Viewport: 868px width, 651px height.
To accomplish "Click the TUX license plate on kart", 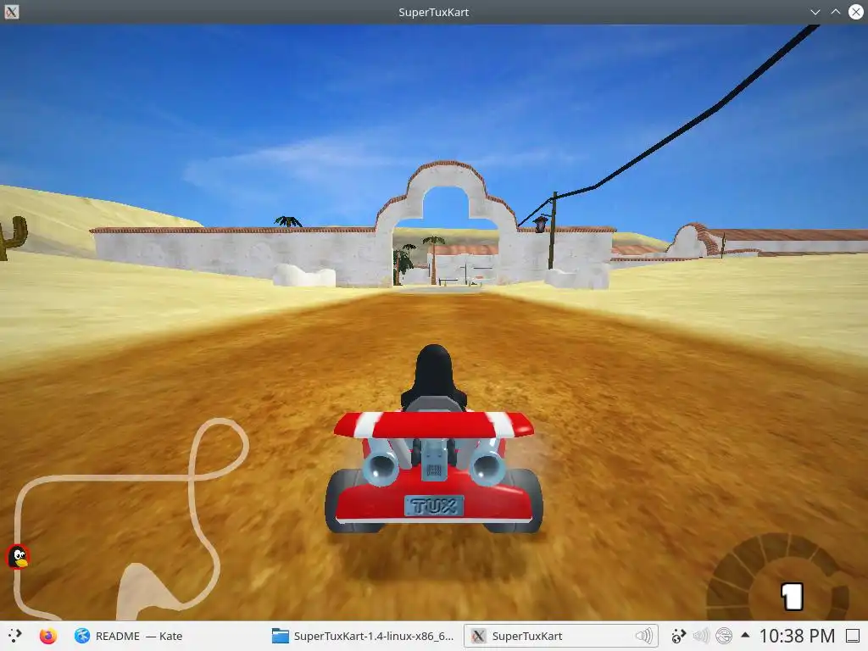I will click(434, 505).
